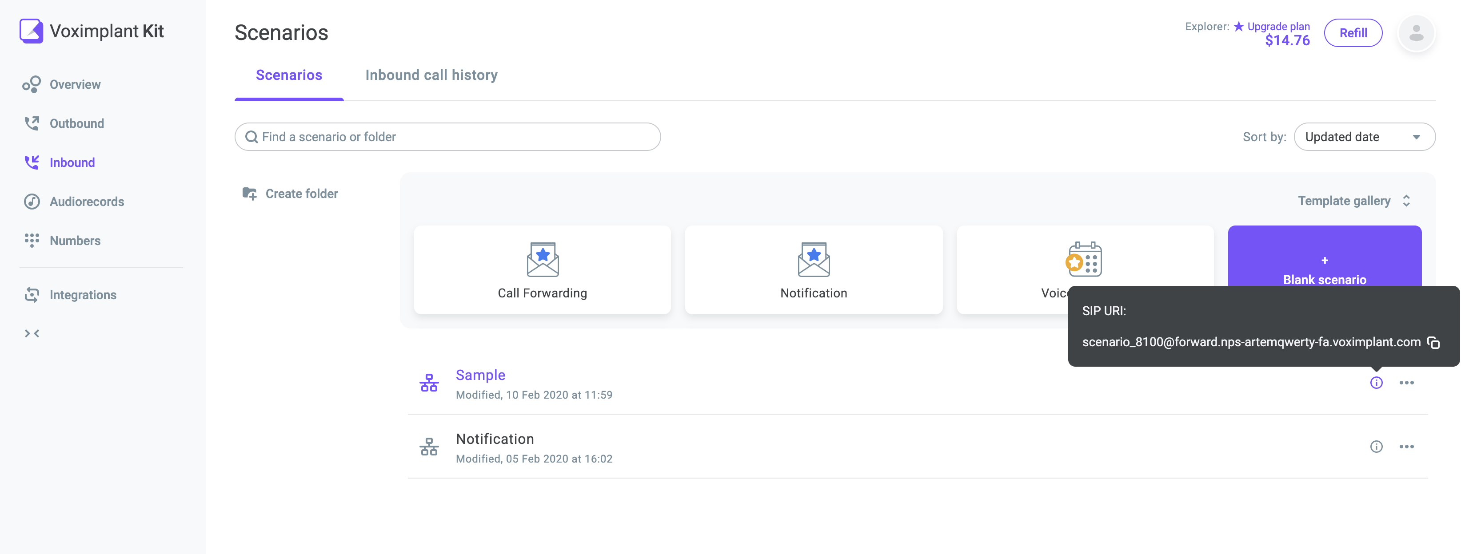
Task: Click the info icon for Notification scenario
Action: tap(1377, 447)
